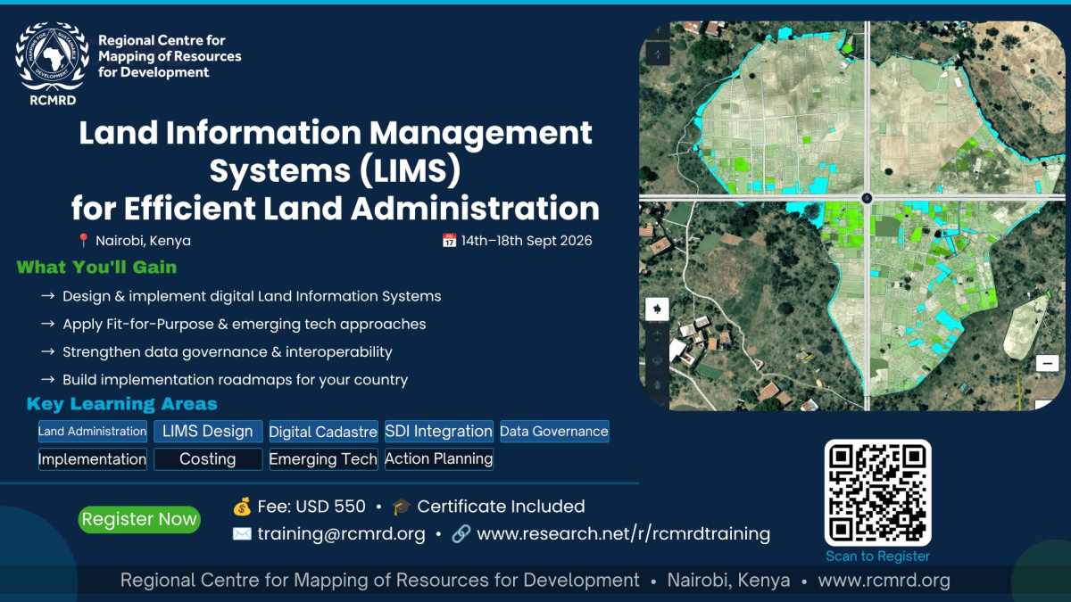Click the Register Now button
1071x602 pixels.
pos(139,519)
